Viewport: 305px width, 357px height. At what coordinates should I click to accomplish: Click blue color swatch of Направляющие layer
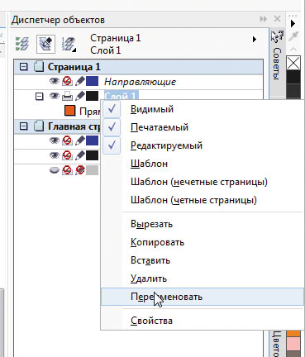click(x=92, y=81)
